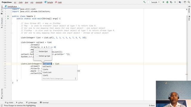Screen dimensions: 191x107
Task: Click the ProjectJava breadcrumb
Action: (7, 2)
